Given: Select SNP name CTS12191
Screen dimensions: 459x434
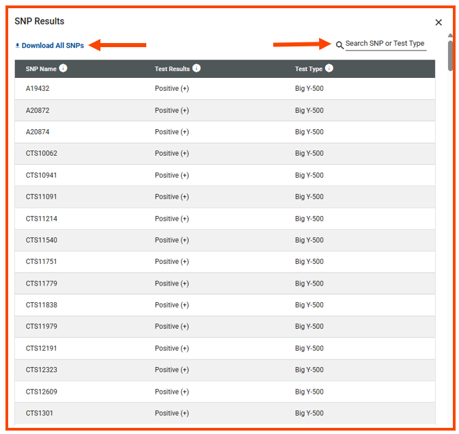Looking at the screenshot, I should click(41, 348).
